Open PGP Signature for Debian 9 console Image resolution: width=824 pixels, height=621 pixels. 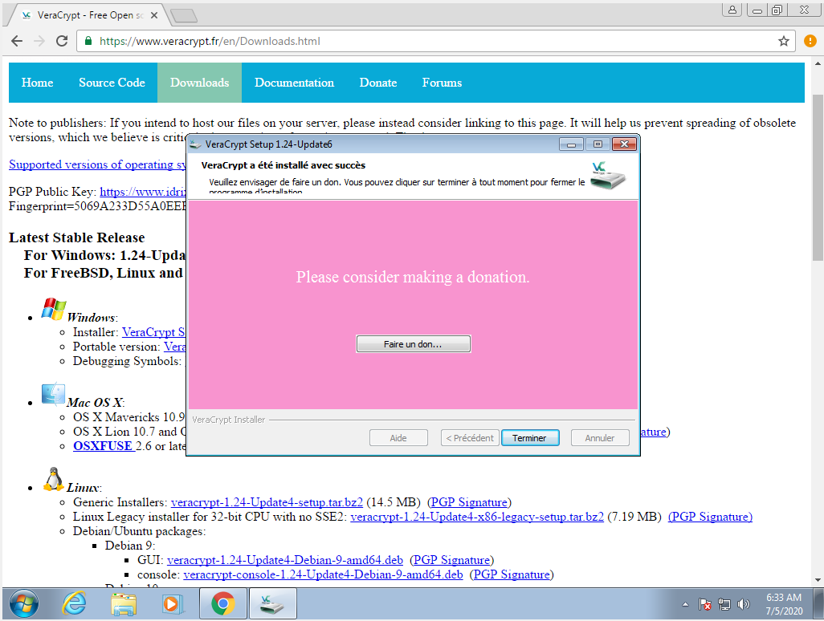(512, 574)
